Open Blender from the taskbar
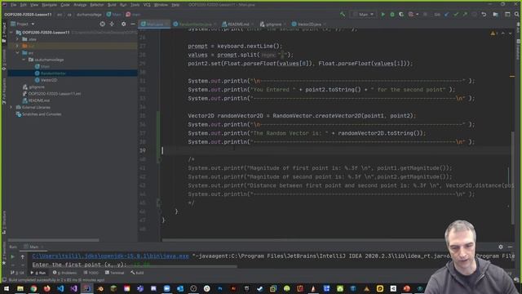 [x=100, y=288]
